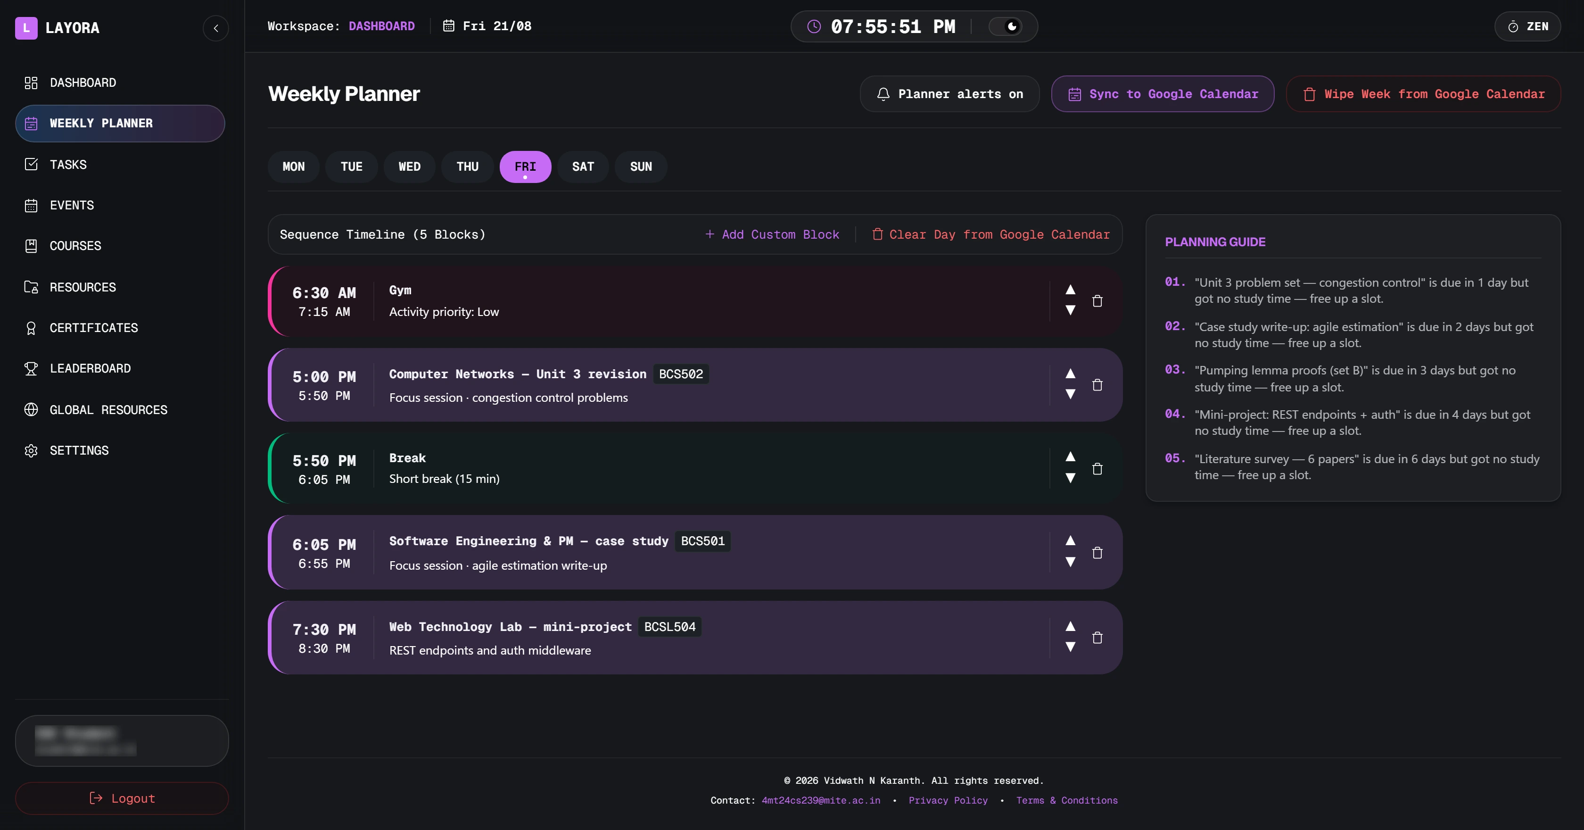Select the MON day tab
The width and height of the screenshot is (1584, 830).
pyautogui.click(x=293, y=167)
